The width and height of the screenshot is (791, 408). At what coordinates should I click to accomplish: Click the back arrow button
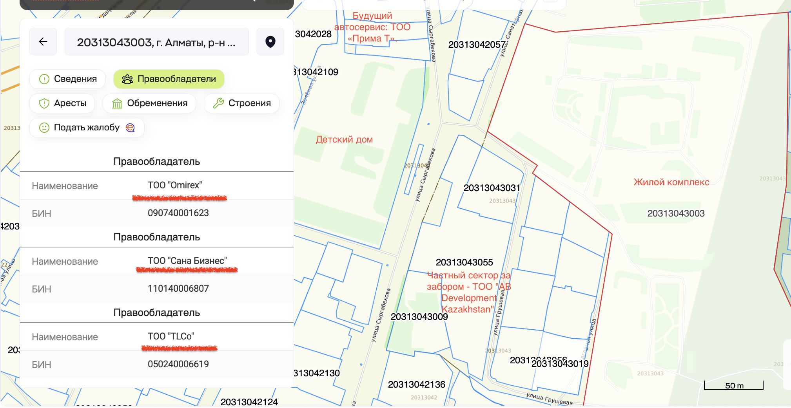pos(43,42)
